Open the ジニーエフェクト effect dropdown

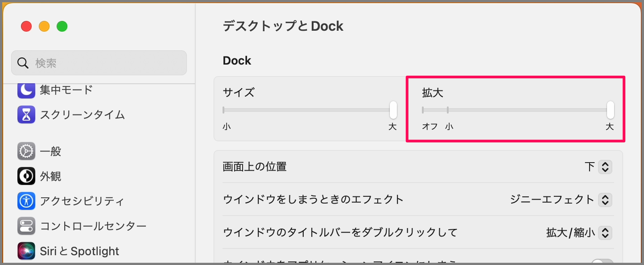[605, 200]
